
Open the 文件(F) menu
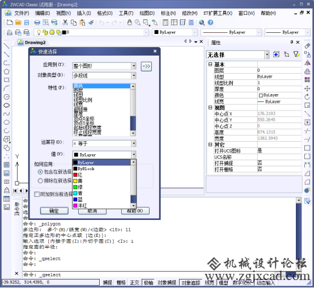coord(22,13)
